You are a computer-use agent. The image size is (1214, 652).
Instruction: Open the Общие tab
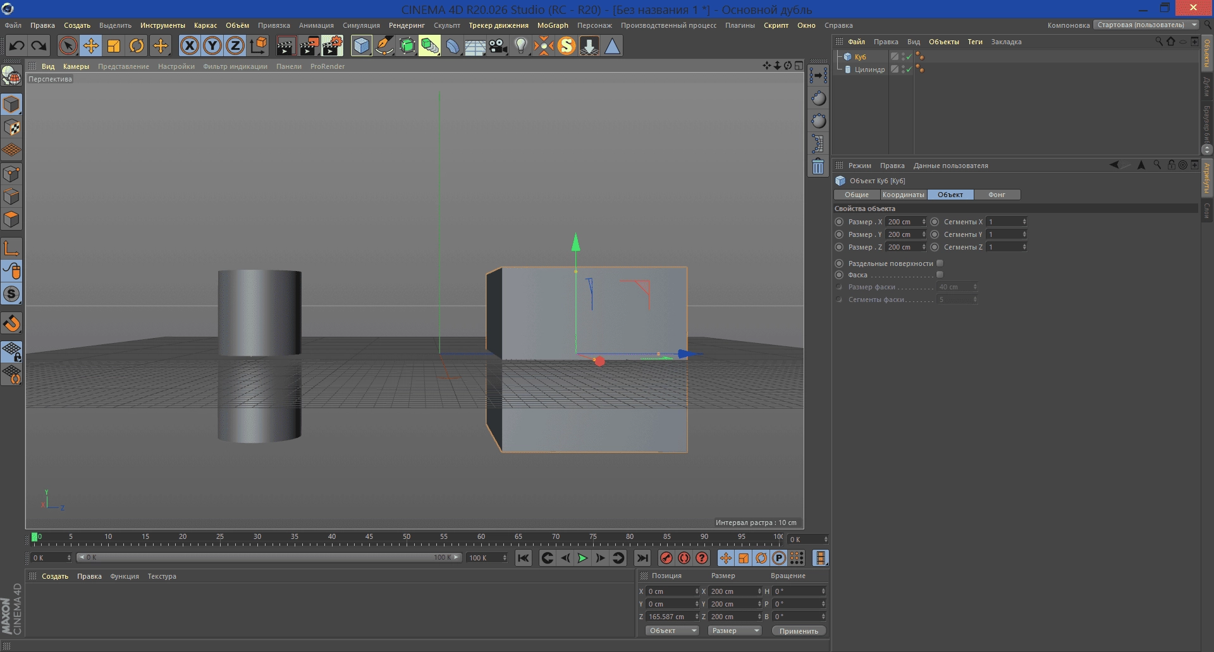857,195
